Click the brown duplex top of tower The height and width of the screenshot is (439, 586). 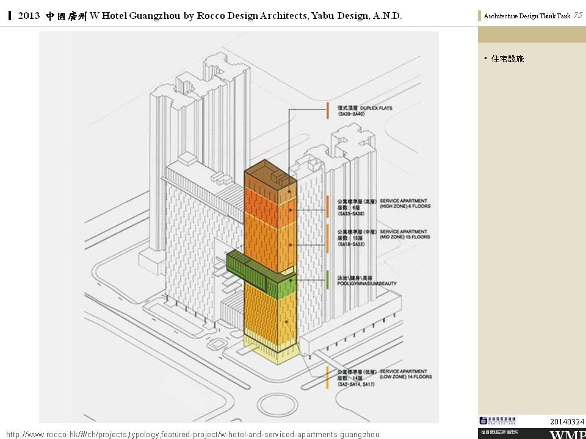pyautogui.click(x=269, y=176)
